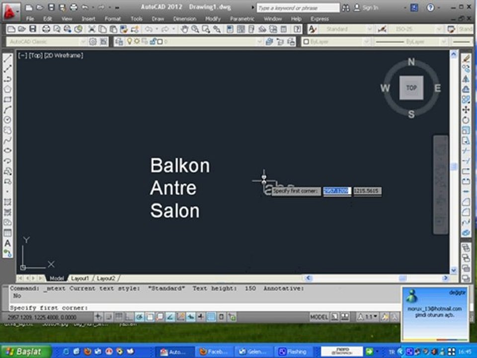The image size is (477, 358).
Task: Click the Başlat start button
Action: click(x=25, y=352)
